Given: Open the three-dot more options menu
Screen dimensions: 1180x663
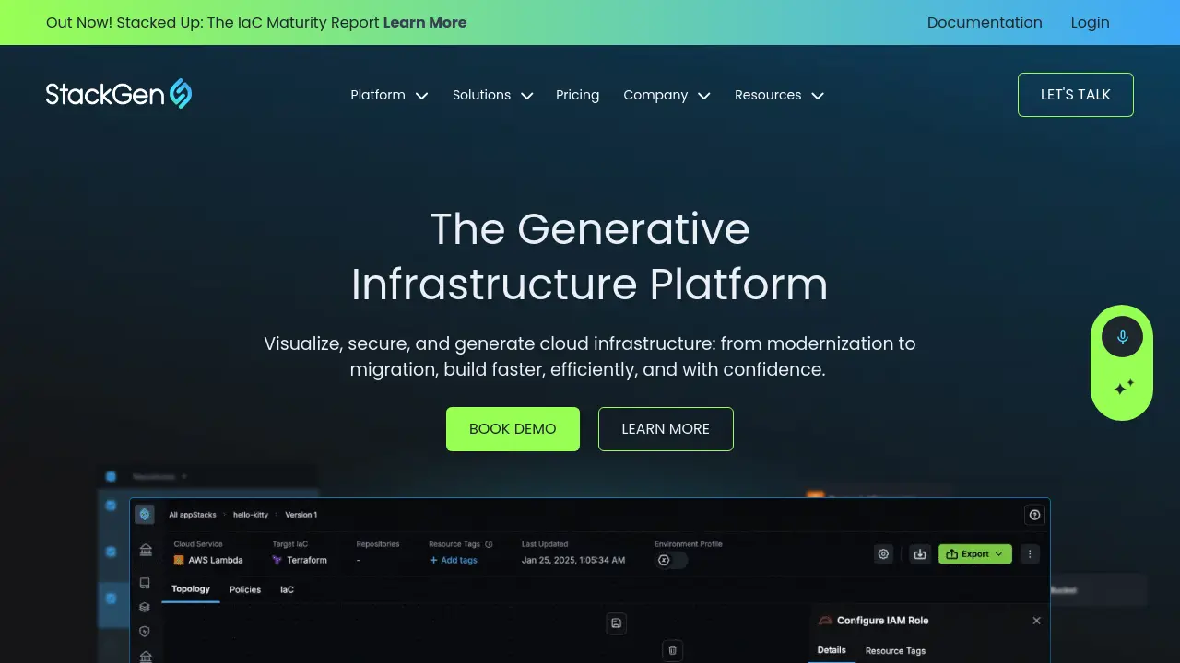Looking at the screenshot, I should [x=1030, y=554].
